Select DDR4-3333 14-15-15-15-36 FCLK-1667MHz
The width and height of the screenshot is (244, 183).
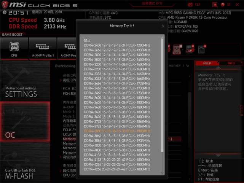(x=117, y=79)
